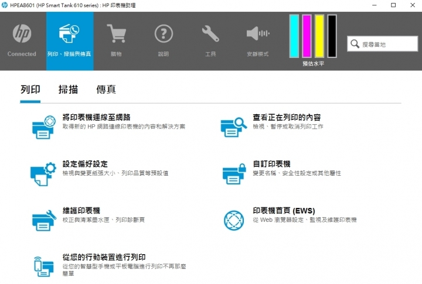Select the 列印 tab
The height and width of the screenshot is (284, 422).
point(30,90)
